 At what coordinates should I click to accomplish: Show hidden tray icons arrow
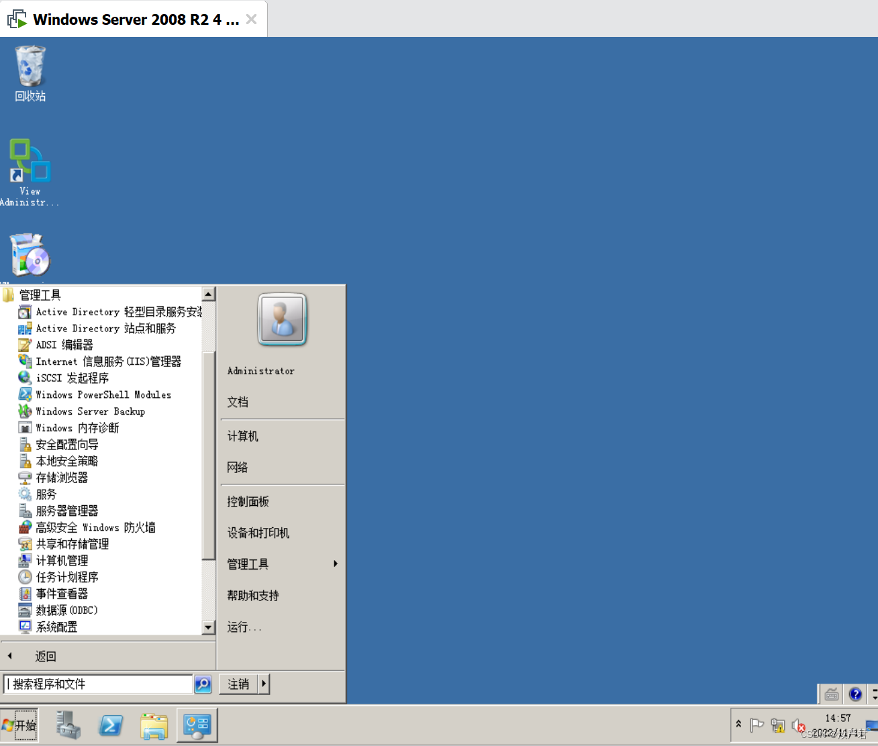click(738, 725)
